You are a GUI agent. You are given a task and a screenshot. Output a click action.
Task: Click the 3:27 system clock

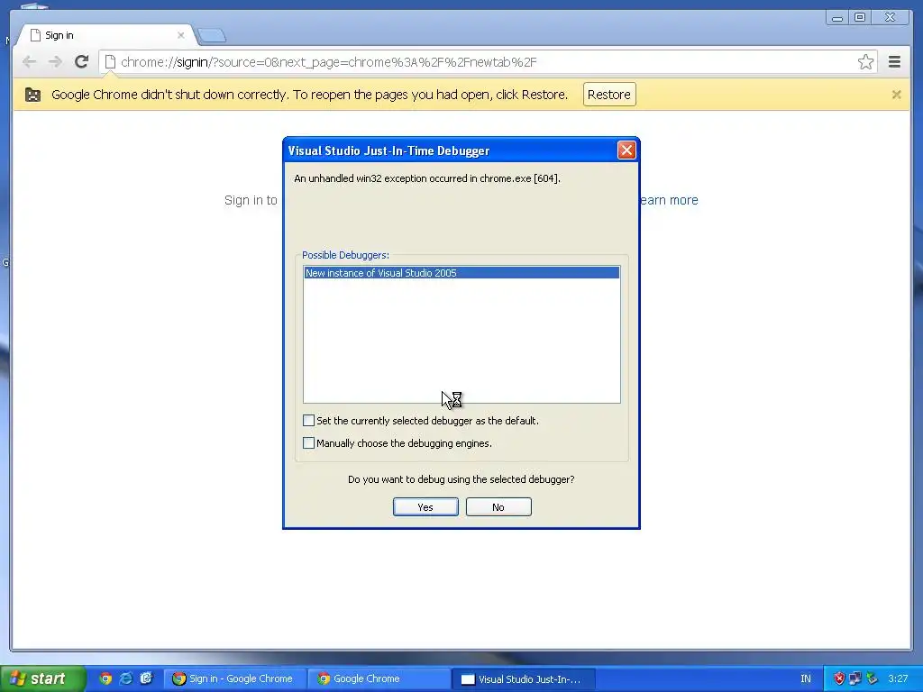(x=898, y=678)
